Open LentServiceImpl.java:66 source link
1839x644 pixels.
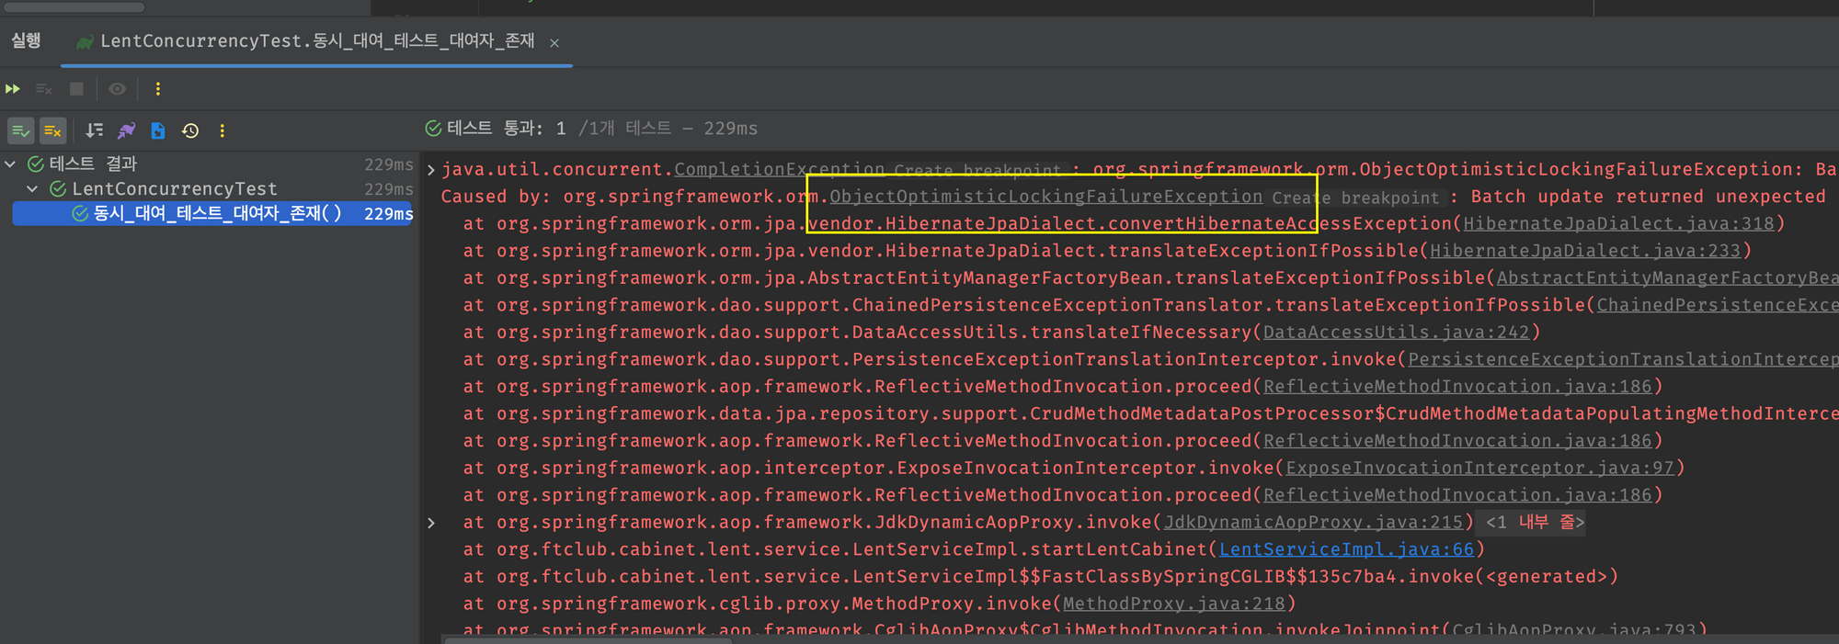click(x=1346, y=549)
